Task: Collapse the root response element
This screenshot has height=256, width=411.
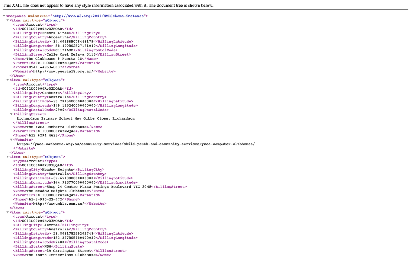Action: pos(4,16)
